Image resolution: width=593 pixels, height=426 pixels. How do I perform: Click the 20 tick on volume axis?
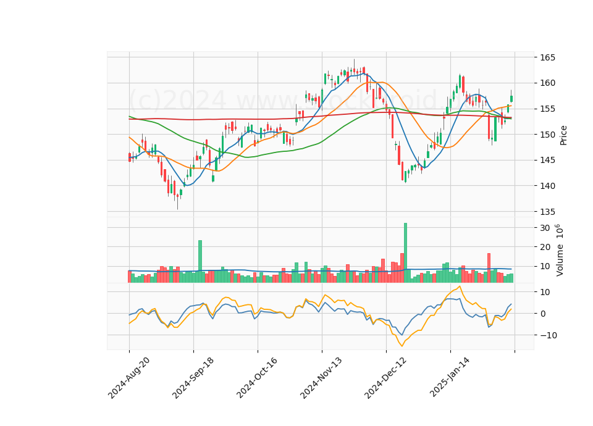[x=545, y=247]
